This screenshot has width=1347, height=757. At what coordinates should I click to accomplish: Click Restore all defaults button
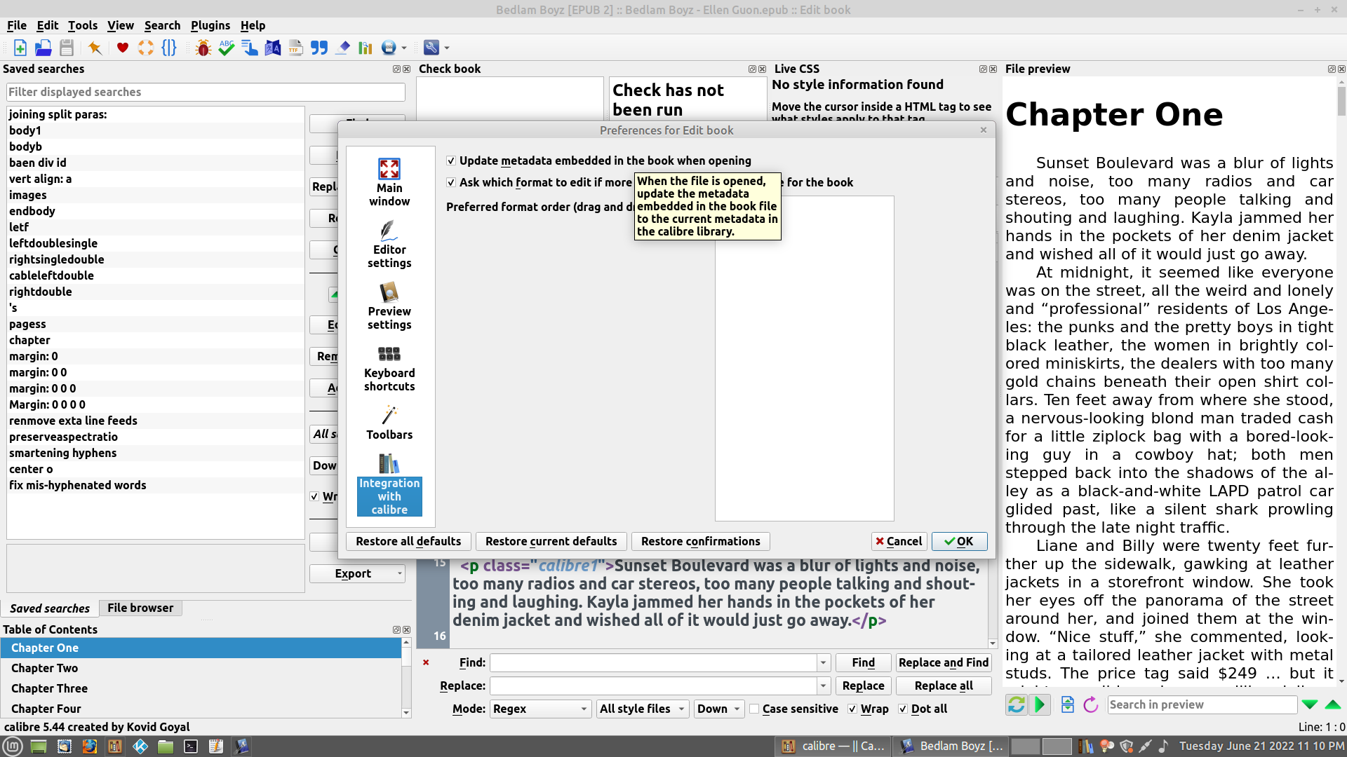(x=408, y=541)
